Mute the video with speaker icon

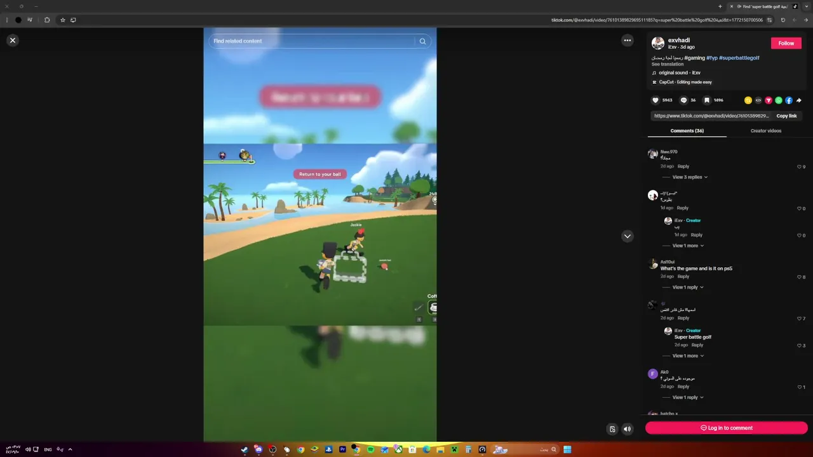(x=628, y=429)
